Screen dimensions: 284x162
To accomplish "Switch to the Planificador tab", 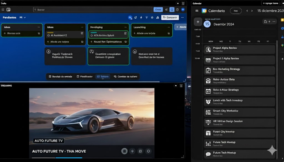I will point(84,76).
